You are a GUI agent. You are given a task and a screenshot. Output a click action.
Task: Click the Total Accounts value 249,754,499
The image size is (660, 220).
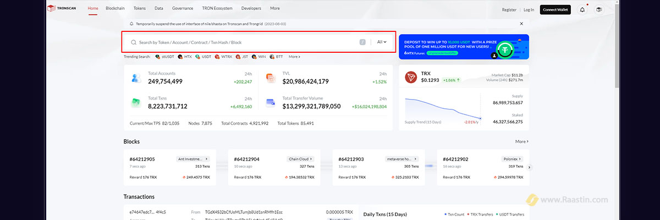[x=165, y=81]
